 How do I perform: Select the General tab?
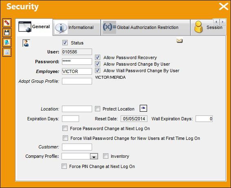[x=34, y=27]
